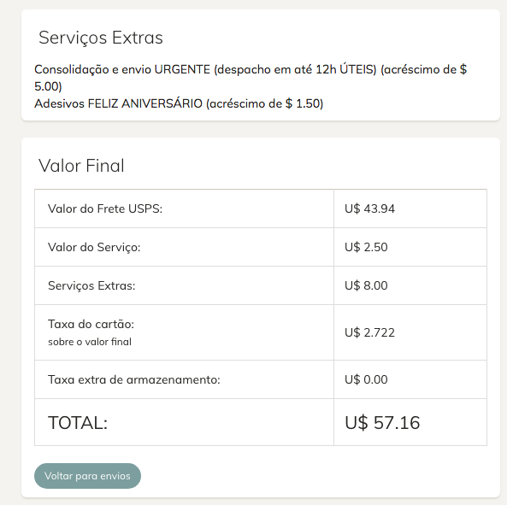Select the U$ 8.00 extras amount

pos(366,285)
